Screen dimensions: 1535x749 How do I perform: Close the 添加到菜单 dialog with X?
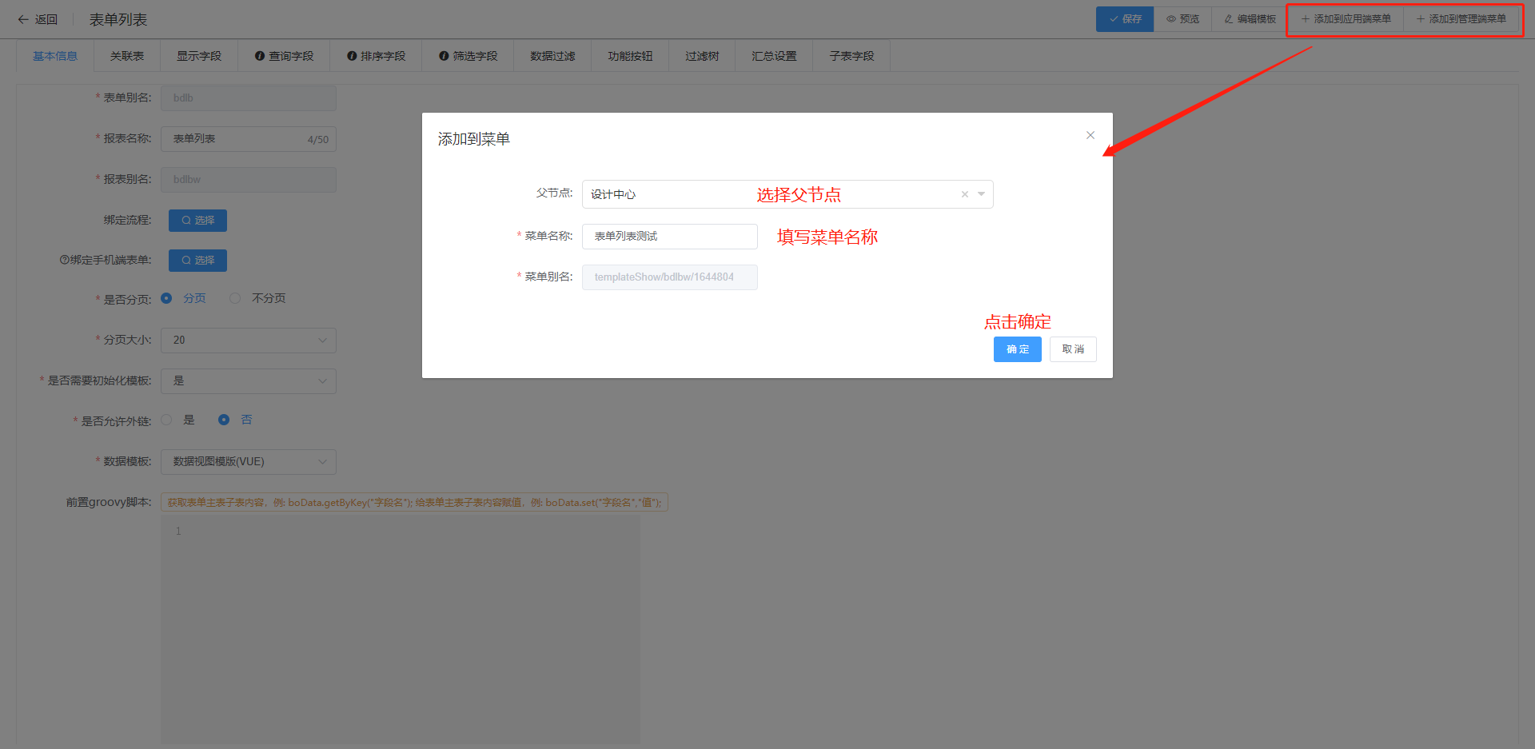tap(1090, 135)
